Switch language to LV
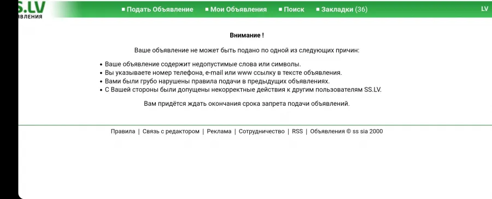Viewport: 492px width, 199px height. coord(485,9)
